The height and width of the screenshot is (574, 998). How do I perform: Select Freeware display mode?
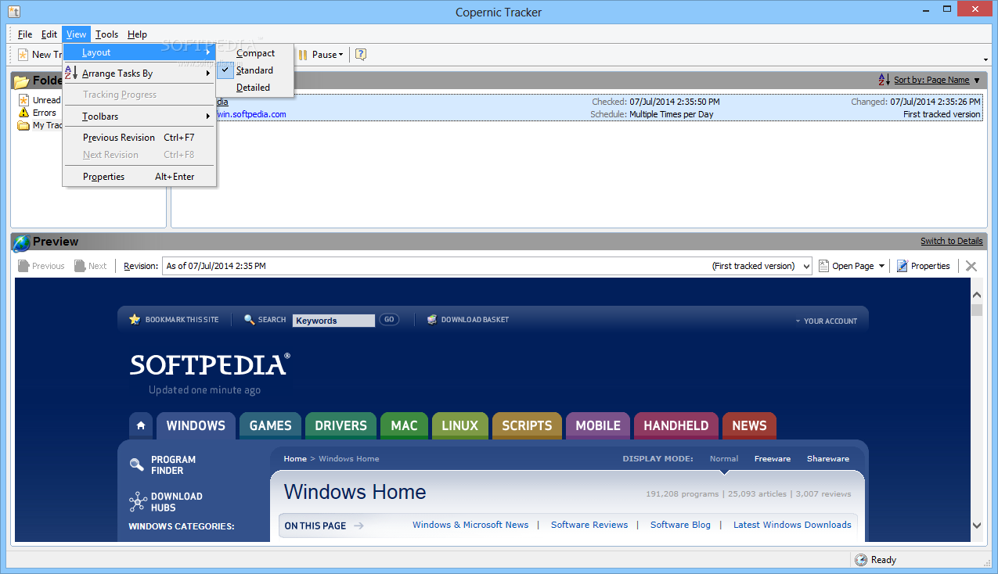coord(773,459)
